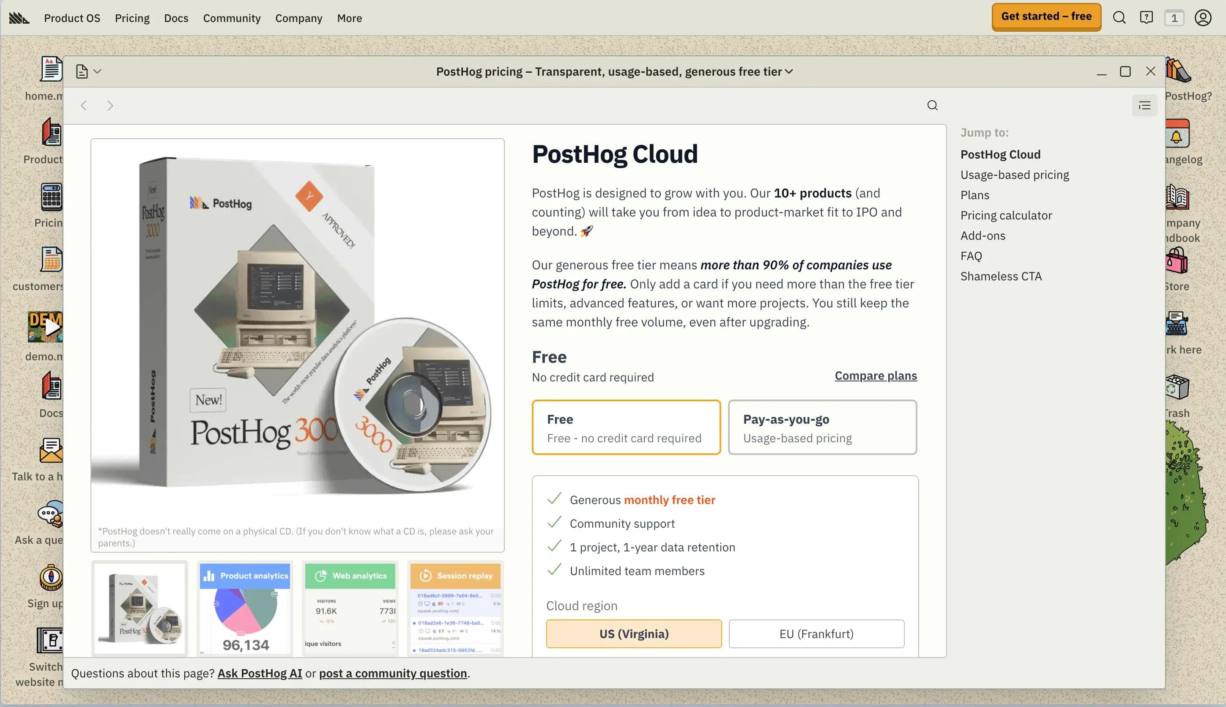Open the customers desktop icon
The image size is (1226, 707).
[52, 260]
